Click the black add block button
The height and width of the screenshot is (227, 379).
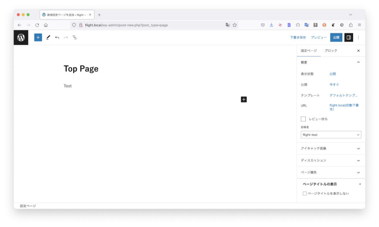point(244,99)
